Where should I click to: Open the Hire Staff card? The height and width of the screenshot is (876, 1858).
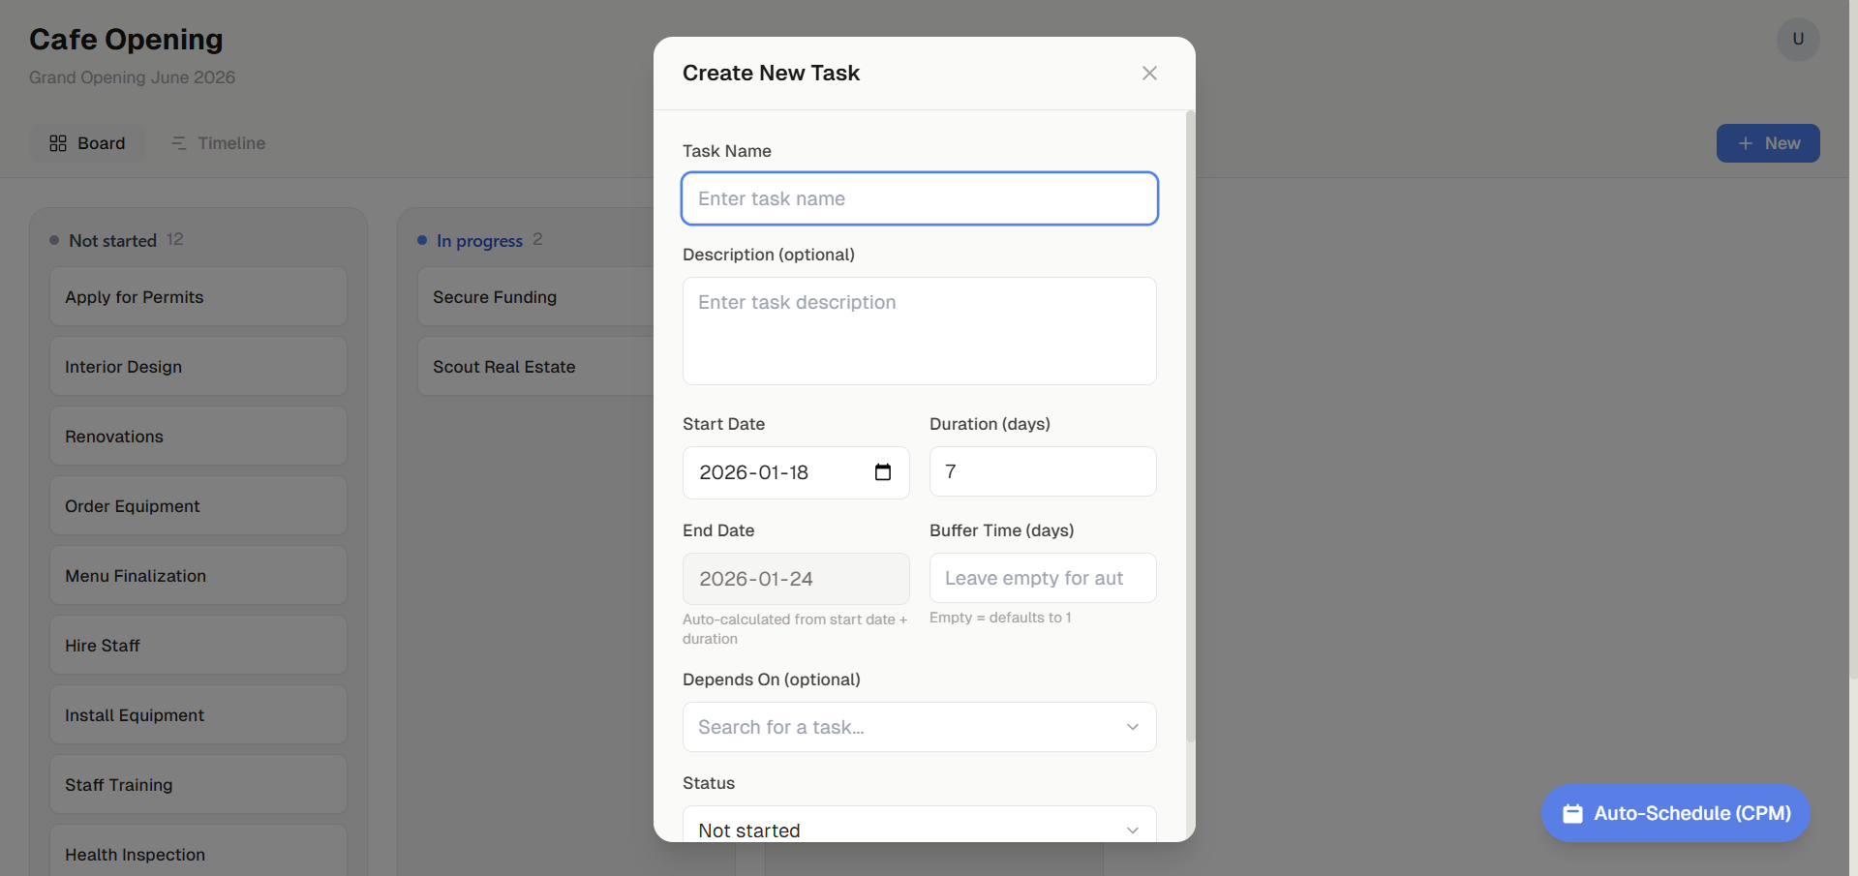[198, 646]
